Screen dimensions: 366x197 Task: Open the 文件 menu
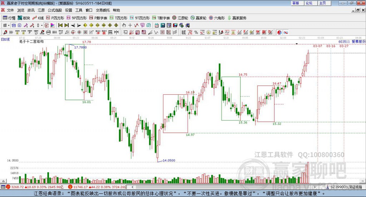pos(10,10)
